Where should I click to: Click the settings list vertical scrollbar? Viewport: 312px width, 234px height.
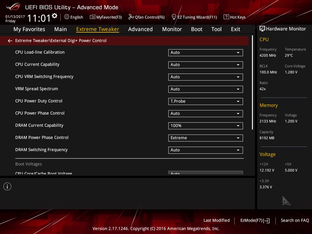[253, 83]
